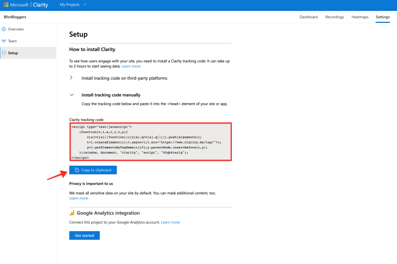Click the Microsoft text in header

coord(19,5)
